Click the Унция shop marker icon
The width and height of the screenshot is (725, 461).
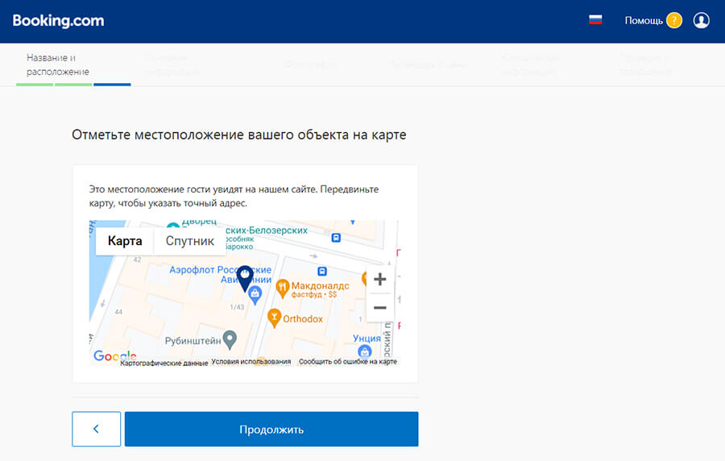pyautogui.click(x=364, y=351)
